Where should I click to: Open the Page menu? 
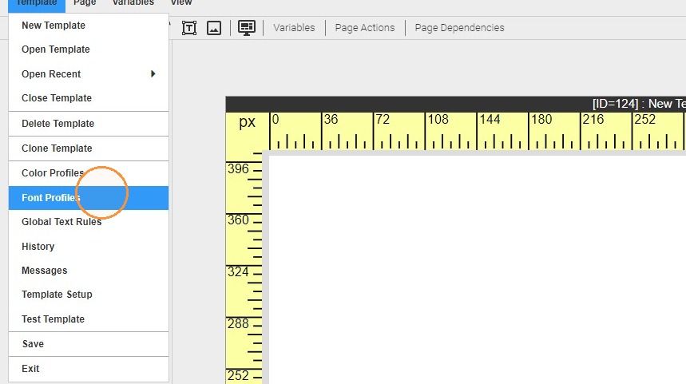click(x=85, y=3)
